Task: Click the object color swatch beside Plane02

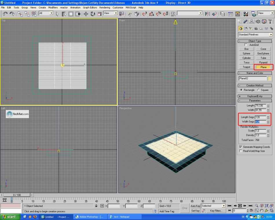Action: pos(269,78)
